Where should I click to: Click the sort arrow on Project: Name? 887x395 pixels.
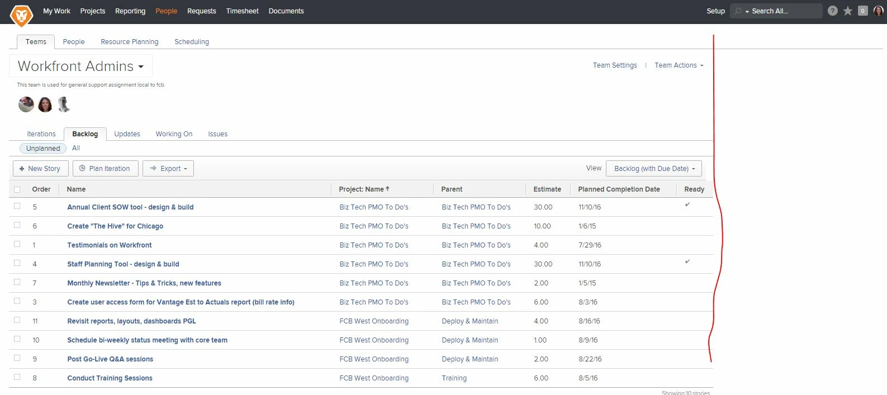pyautogui.click(x=387, y=189)
